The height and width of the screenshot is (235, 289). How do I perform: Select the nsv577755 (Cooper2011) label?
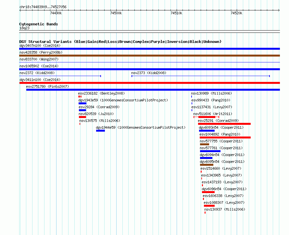click(x=221, y=141)
